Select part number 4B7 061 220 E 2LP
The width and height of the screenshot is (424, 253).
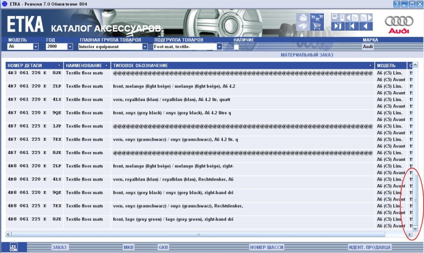34,86
